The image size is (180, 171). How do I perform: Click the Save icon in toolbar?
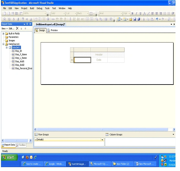pos(135,19)
